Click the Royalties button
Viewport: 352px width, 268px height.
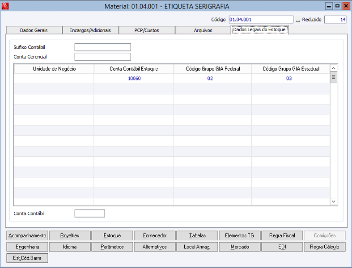tap(70, 235)
